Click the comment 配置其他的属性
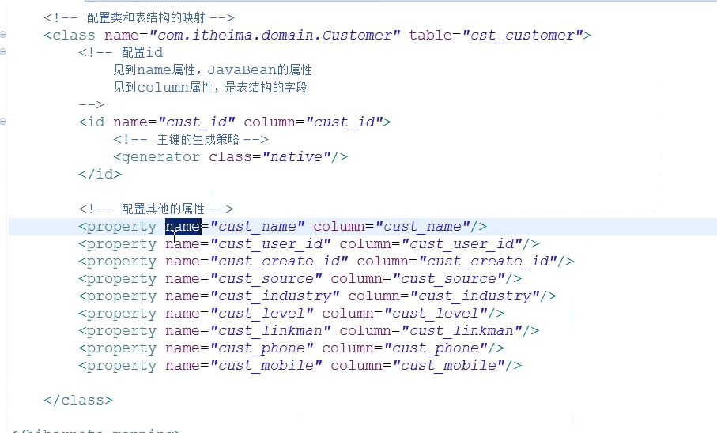Viewport: 717px width, 433px height. tap(156, 209)
